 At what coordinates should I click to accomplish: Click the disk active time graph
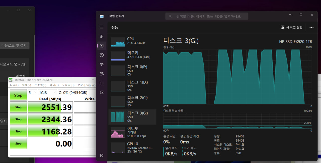[x=237, y=77]
